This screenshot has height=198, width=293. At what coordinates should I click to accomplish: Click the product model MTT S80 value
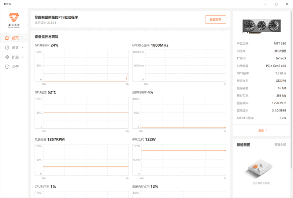[x=280, y=43]
